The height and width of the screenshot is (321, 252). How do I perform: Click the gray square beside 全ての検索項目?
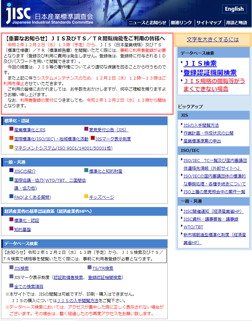pos(11,285)
